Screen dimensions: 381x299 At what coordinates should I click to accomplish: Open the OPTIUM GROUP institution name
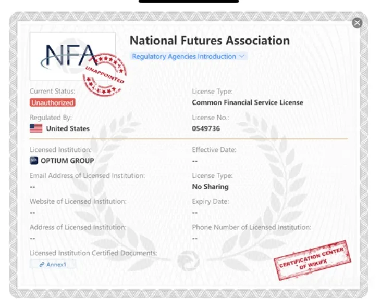click(67, 161)
